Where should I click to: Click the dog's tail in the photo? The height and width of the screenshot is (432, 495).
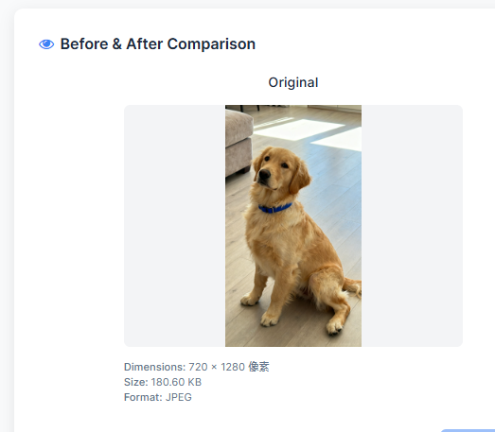(x=353, y=286)
